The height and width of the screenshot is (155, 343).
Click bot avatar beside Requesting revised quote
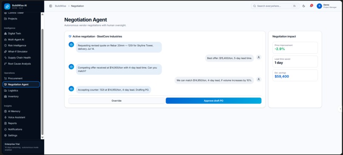(71, 45)
